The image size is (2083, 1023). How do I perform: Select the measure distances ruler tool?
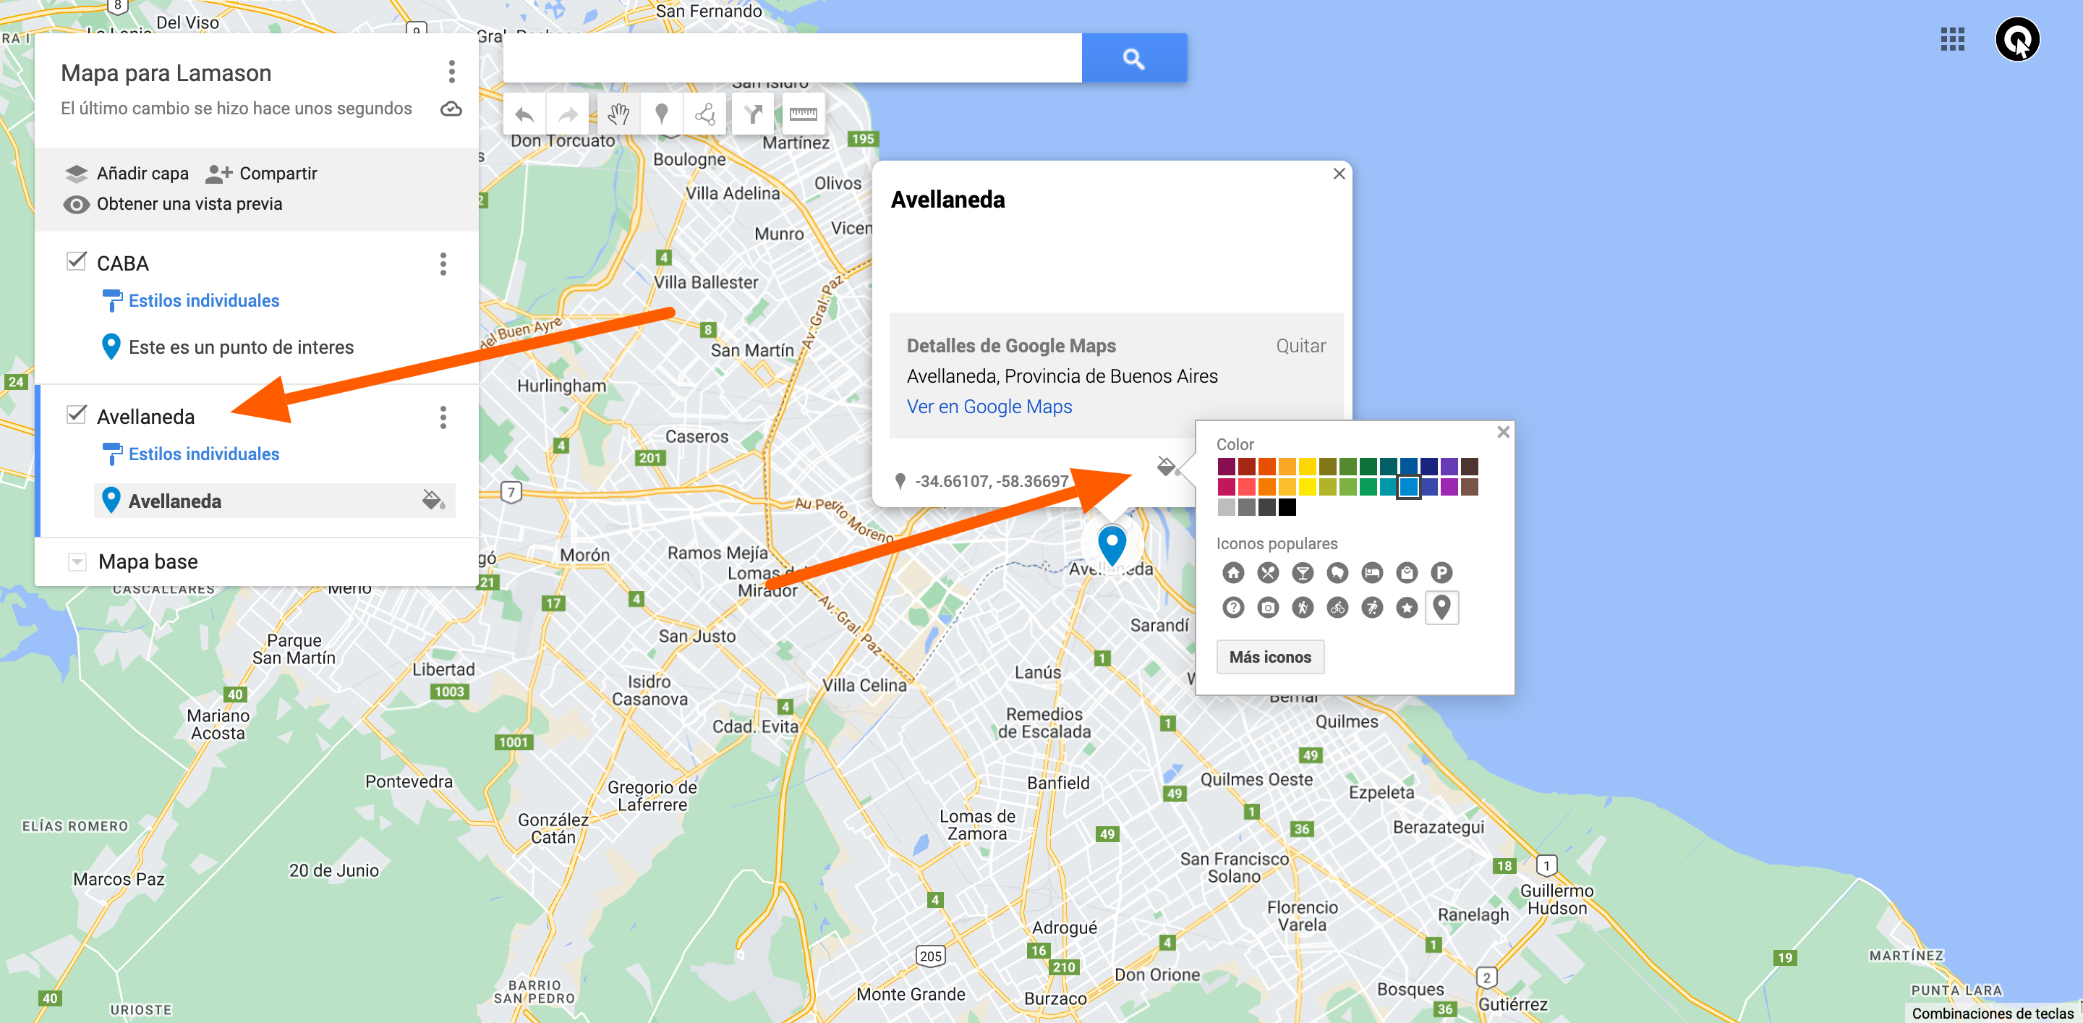[802, 115]
